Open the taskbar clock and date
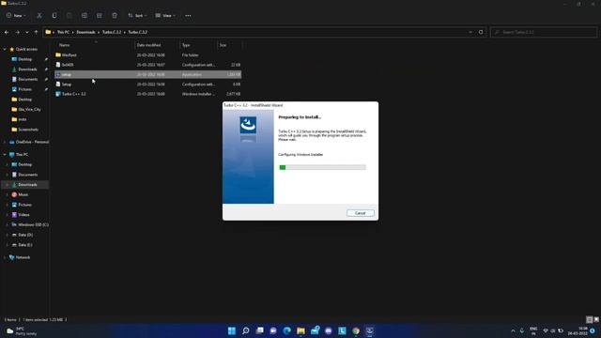Image resolution: width=601 pixels, height=338 pixels. [578, 331]
